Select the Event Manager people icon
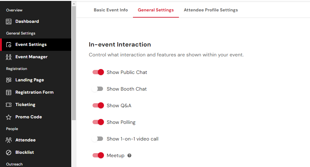 tap(9, 57)
